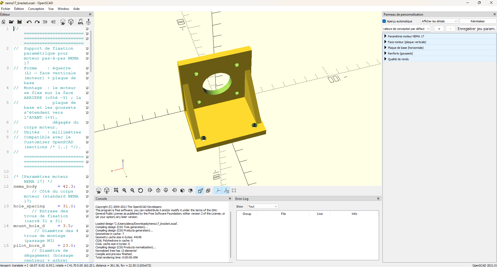Close the Console panel
497x267 pixels.
tap(230, 198)
